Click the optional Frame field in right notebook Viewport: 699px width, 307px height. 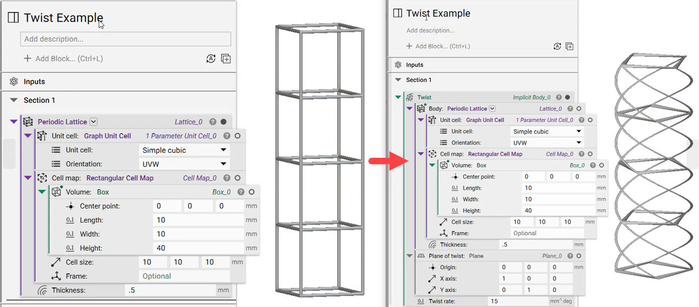pyautogui.click(x=548, y=233)
